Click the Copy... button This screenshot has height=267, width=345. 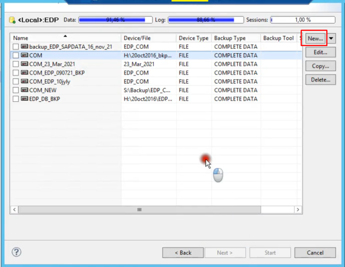tap(321, 66)
